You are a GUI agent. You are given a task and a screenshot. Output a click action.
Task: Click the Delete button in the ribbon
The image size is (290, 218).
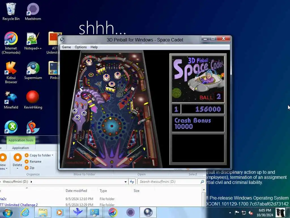click(x=18, y=160)
